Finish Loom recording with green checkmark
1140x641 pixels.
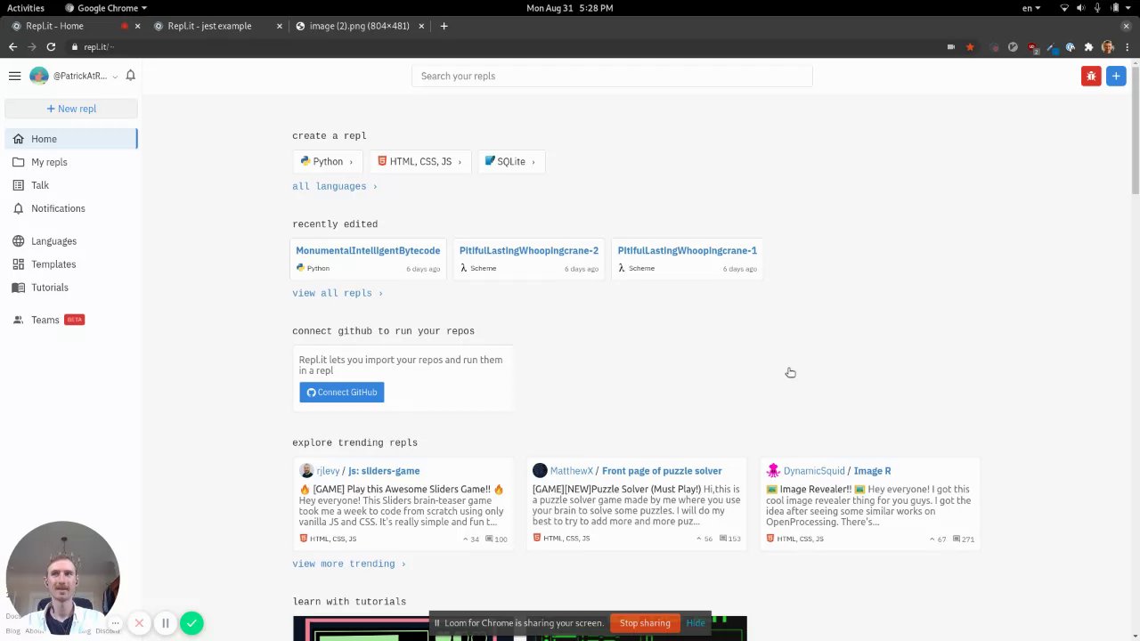coord(191,623)
